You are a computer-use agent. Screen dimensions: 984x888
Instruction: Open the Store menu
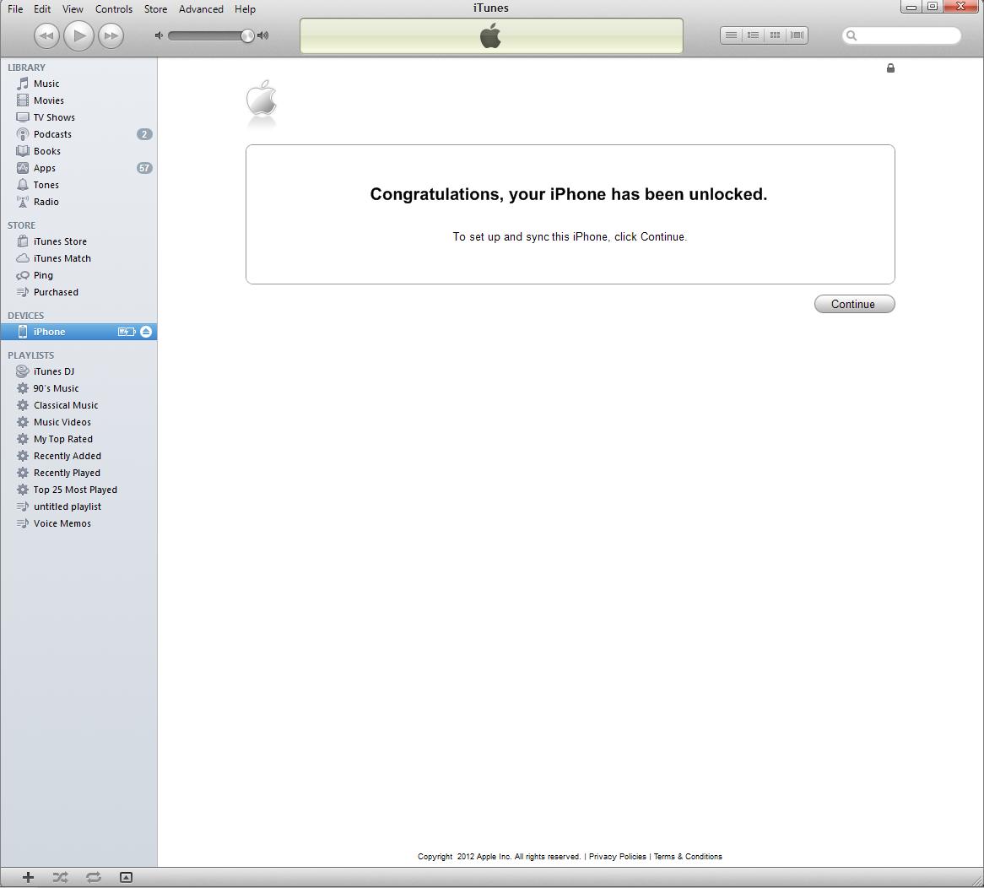point(155,8)
